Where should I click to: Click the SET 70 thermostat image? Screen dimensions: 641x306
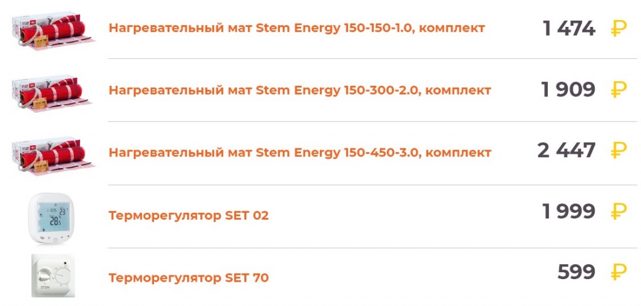tap(53, 275)
